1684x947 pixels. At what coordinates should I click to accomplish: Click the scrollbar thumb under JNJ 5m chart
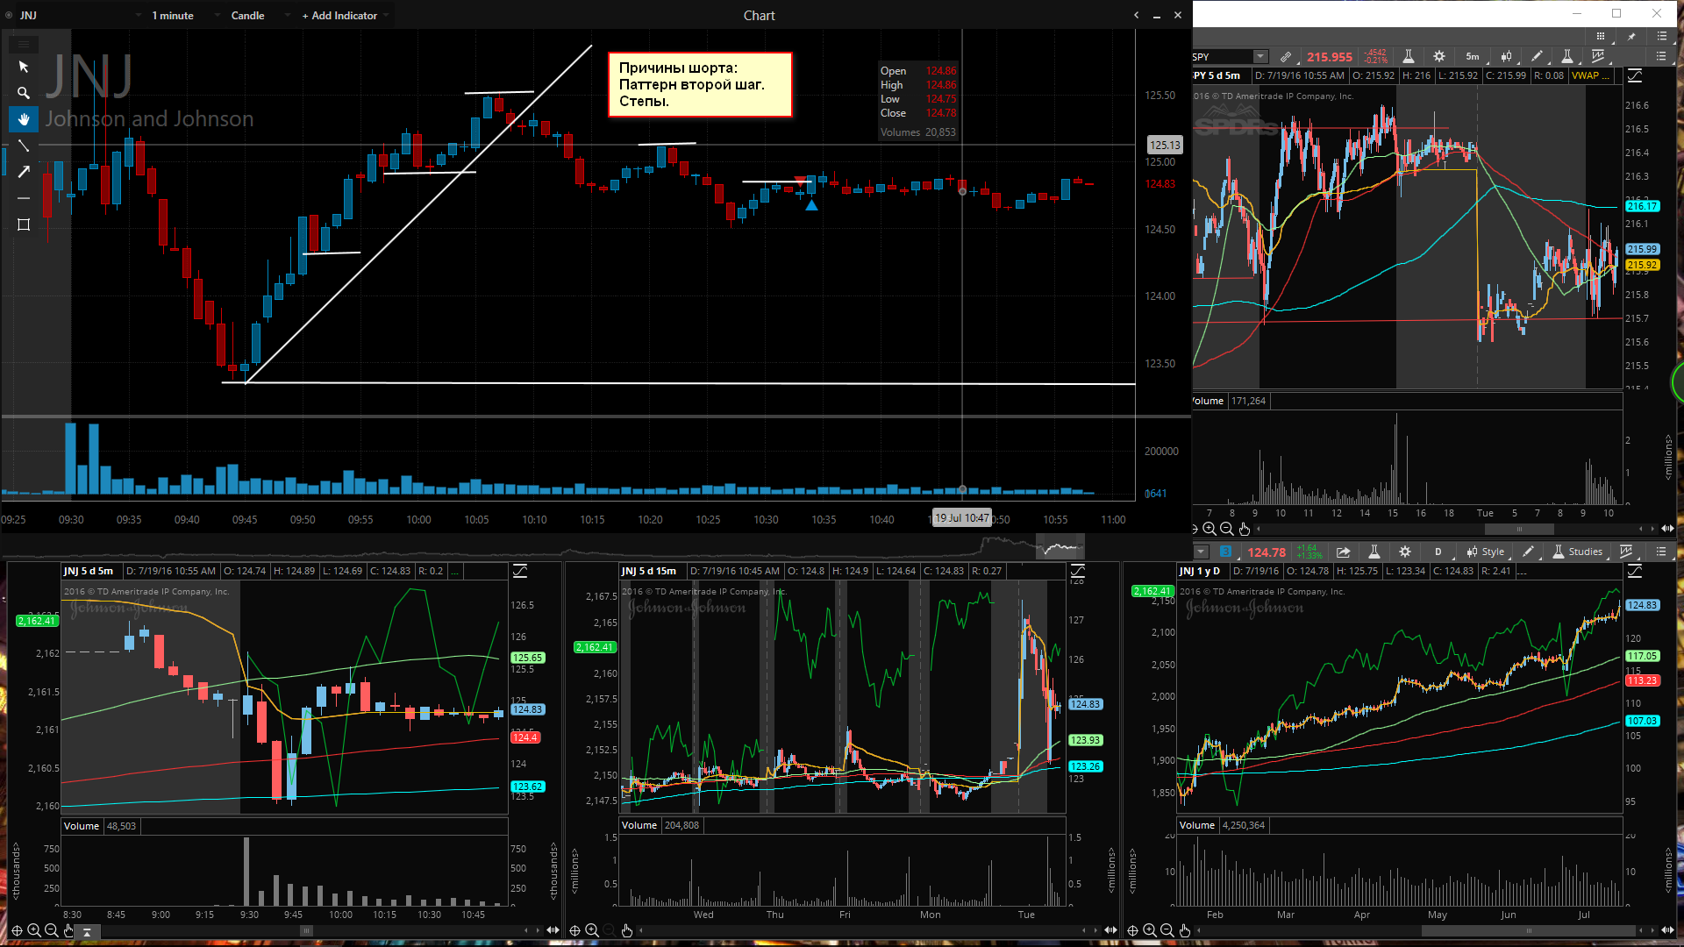pyautogui.click(x=306, y=930)
